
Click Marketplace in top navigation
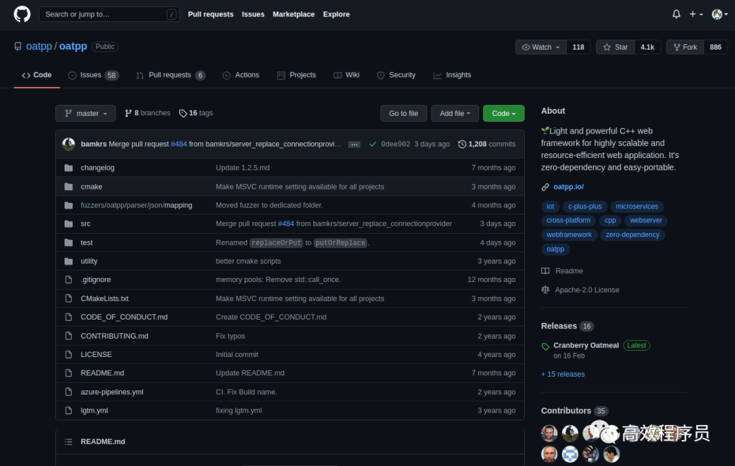coord(293,14)
